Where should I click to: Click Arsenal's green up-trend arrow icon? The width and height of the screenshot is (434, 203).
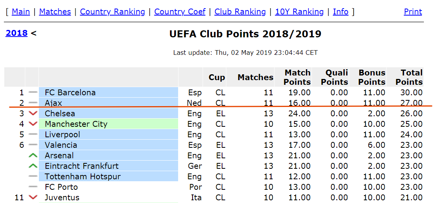(x=33, y=156)
